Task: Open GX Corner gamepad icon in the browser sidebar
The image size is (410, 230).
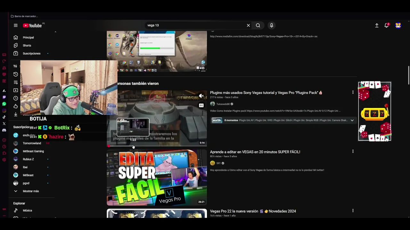Action: [4, 55]
